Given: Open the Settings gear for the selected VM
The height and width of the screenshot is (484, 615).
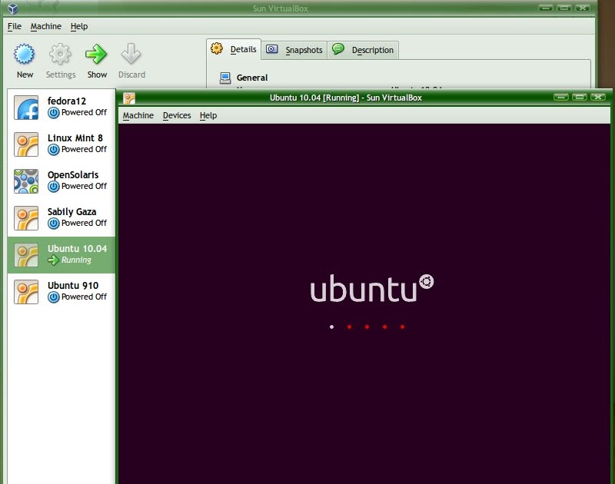Looking at the screenshot, I should click(60, 55).
